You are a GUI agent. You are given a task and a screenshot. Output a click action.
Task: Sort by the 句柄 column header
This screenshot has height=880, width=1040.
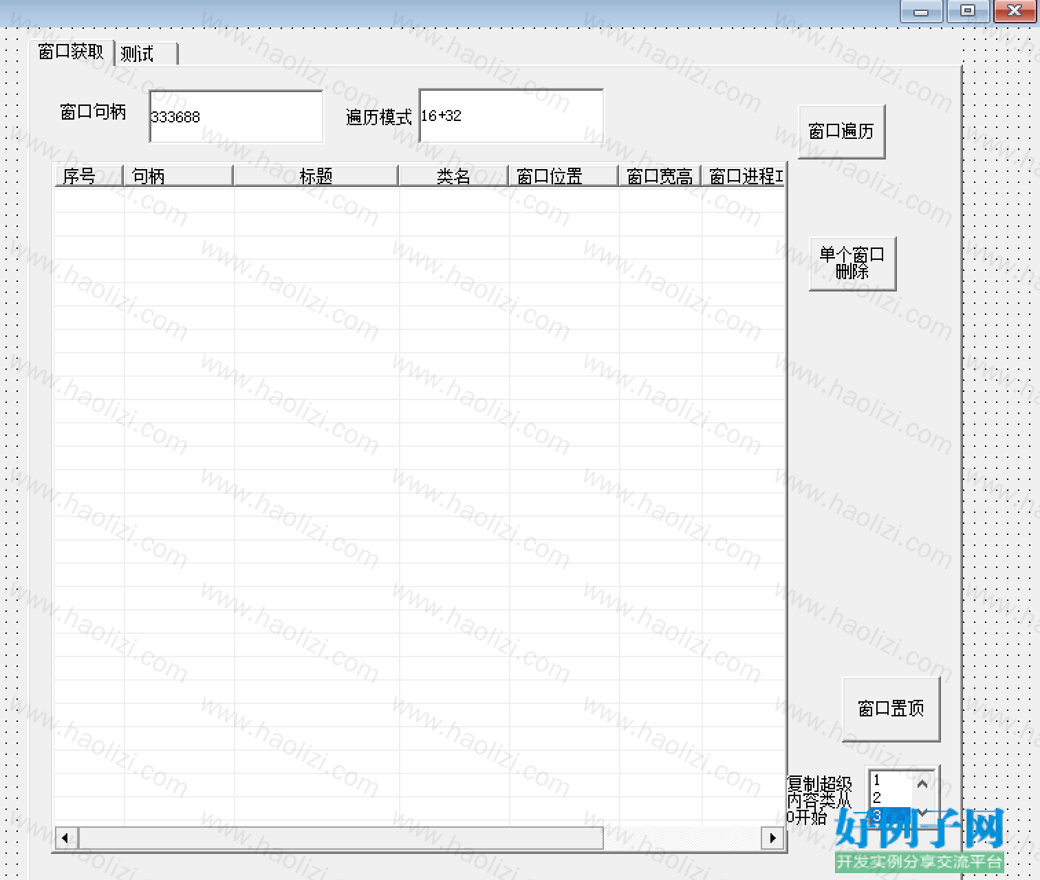tap(178, 176)
